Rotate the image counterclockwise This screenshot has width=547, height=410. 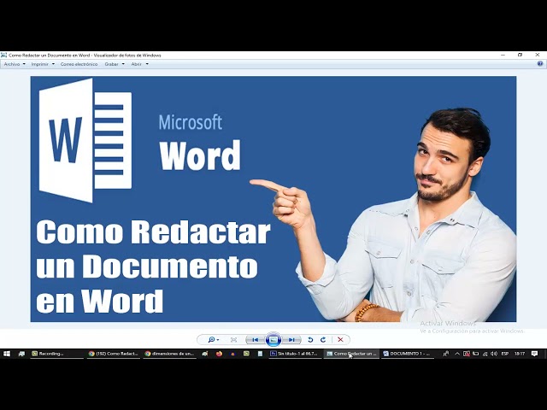click(x=310, y=340)
